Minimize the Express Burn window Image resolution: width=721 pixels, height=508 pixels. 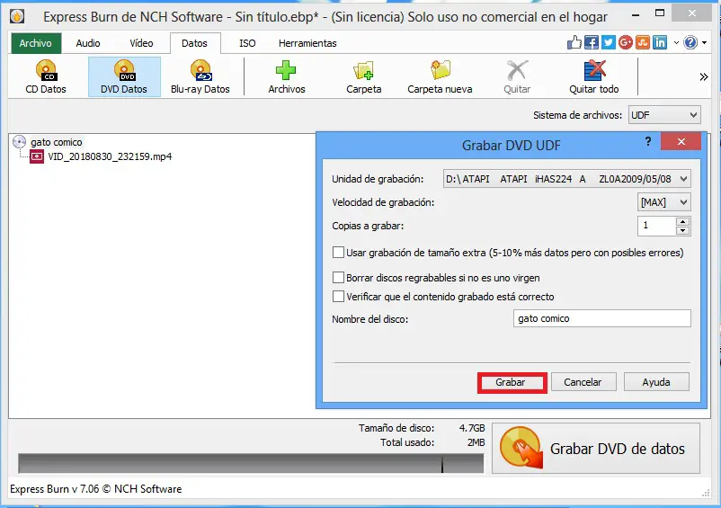tap(636, 14)
